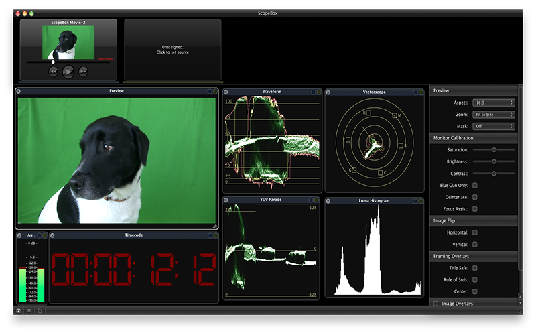Click the picture icon in bottom toolbar
Viewport: 536px width, 335px height.
click(x=19, y=310)
